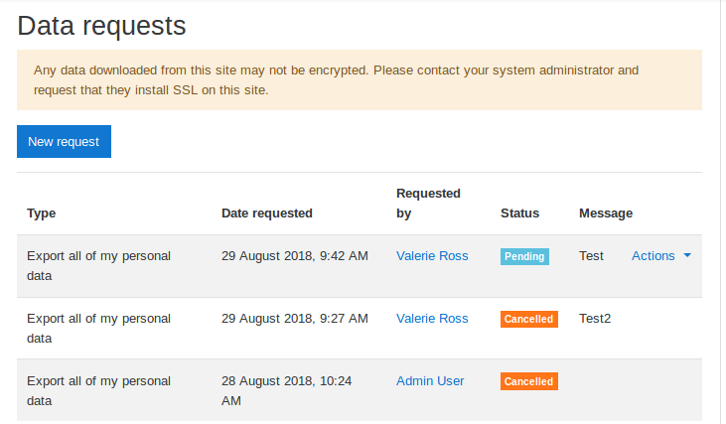
Task: Click the Date requested column header
Action: tap(267, 213)
